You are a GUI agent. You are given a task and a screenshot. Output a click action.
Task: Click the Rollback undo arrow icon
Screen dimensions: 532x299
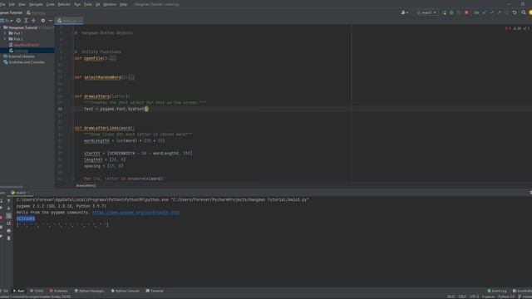tap(515, 12)
